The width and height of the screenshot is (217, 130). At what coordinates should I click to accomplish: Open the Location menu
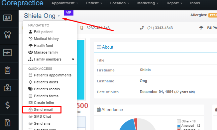point(120,3)
